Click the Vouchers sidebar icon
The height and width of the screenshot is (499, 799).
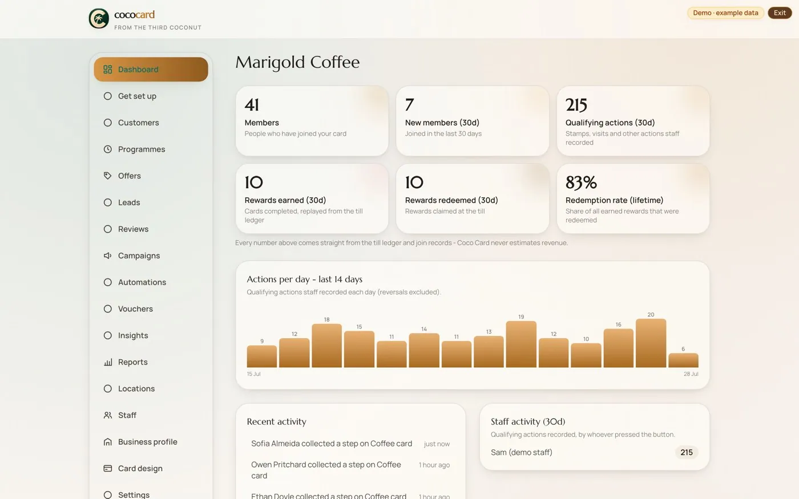pyautogui.click(x=107, y=309)
